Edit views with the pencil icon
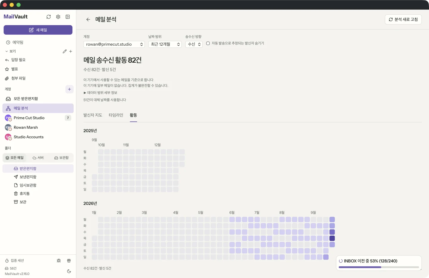This screenshot has width=429, height=278. [x=65, y=51]
